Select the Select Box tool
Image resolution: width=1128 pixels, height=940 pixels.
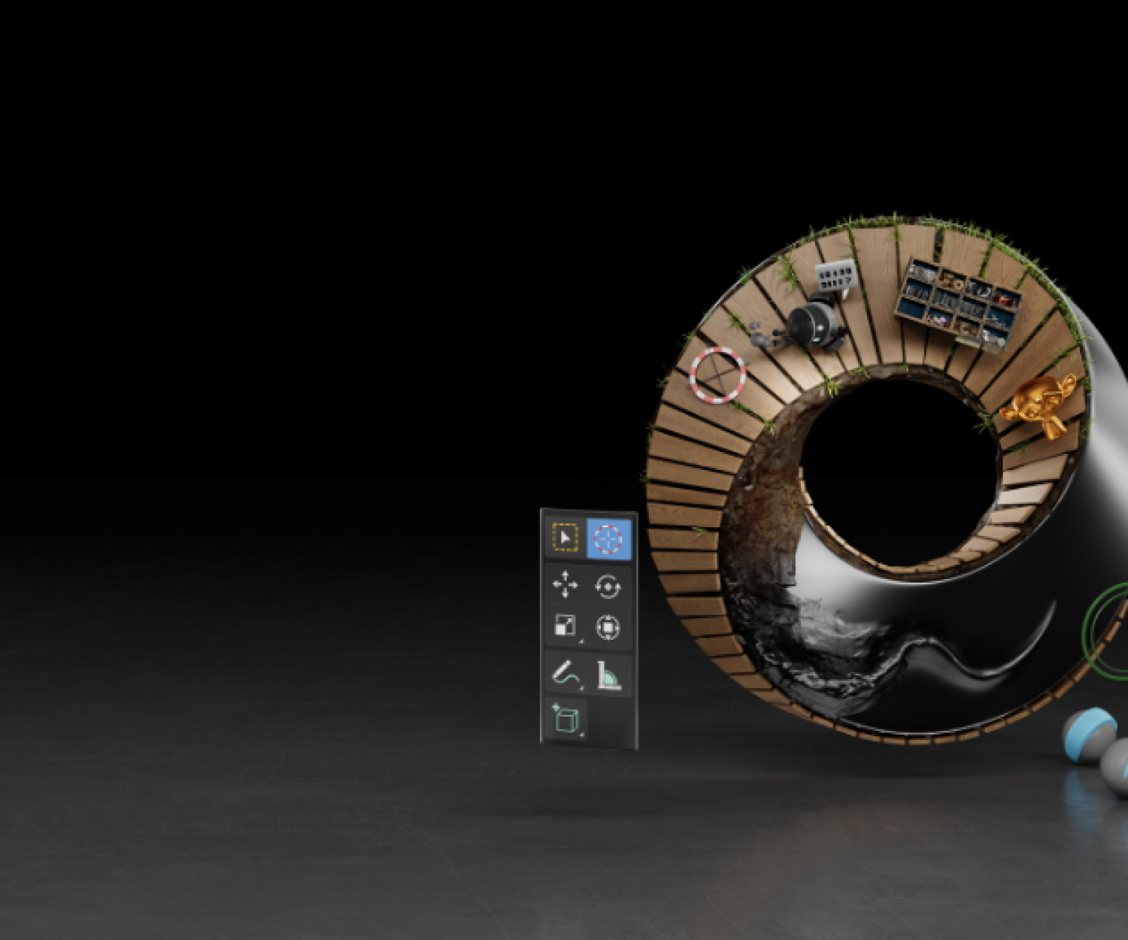564,538
